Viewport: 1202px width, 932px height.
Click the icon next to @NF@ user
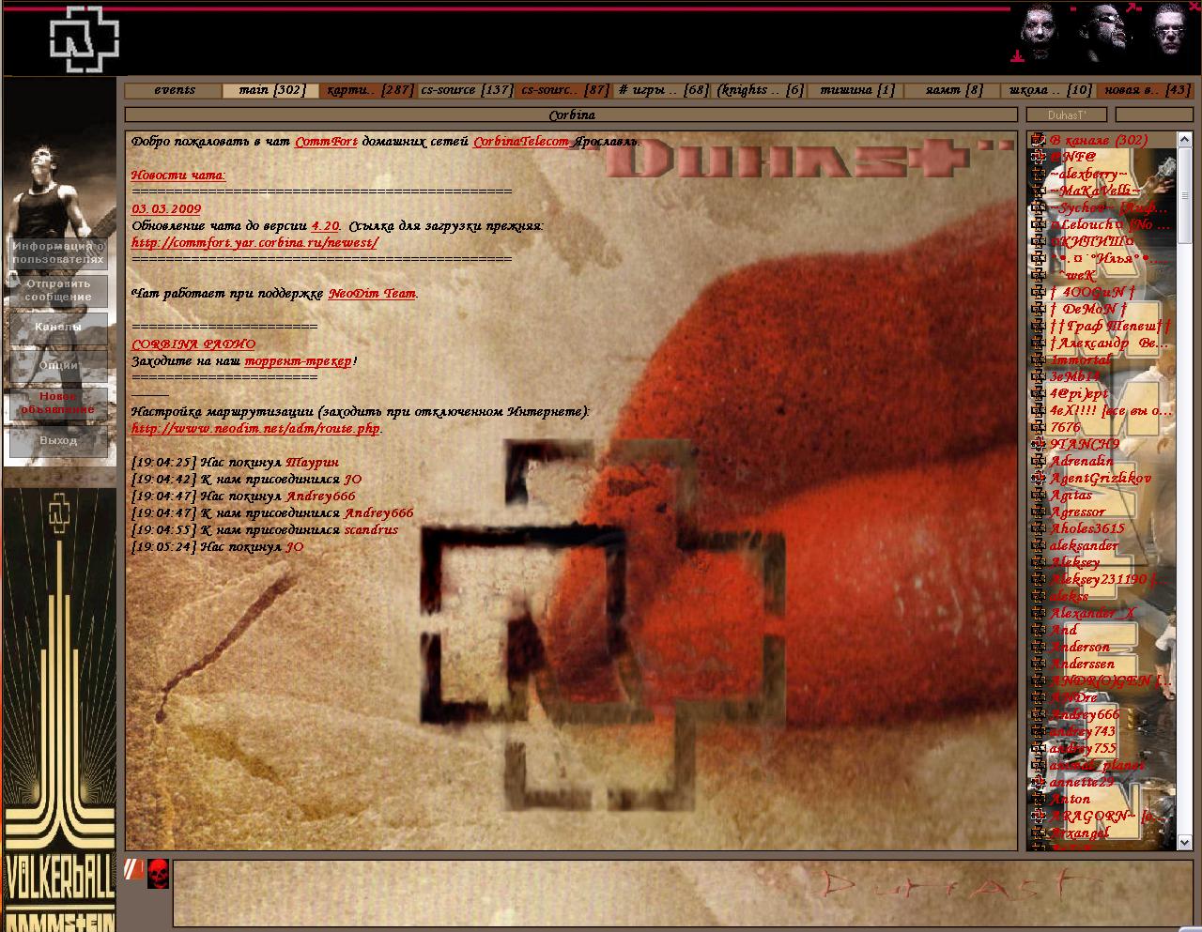(1039, 158)
